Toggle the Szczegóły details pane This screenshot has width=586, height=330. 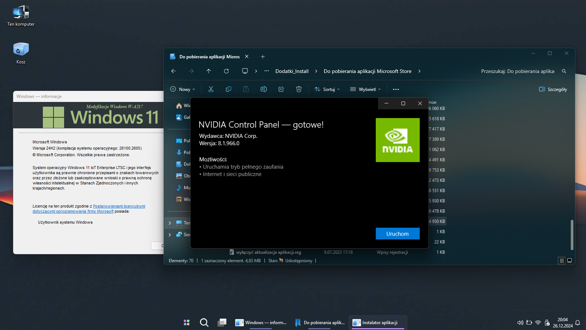click(x=553, y=89)
